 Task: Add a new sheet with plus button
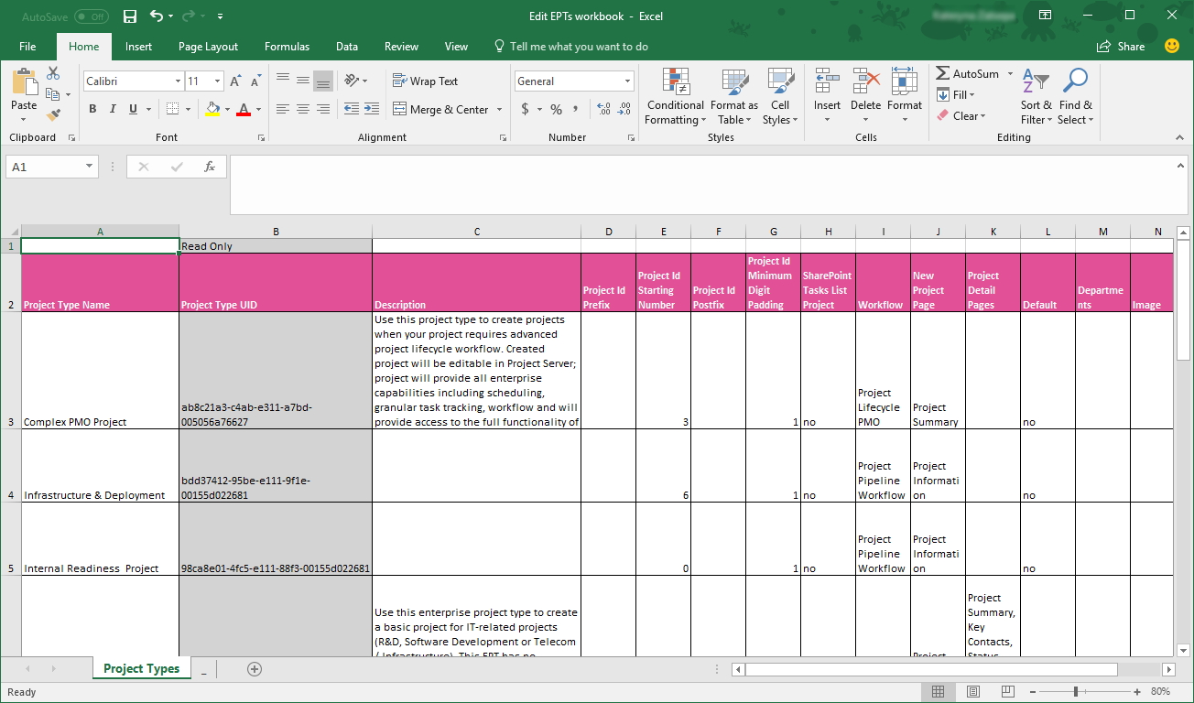[x=255, y=669]
